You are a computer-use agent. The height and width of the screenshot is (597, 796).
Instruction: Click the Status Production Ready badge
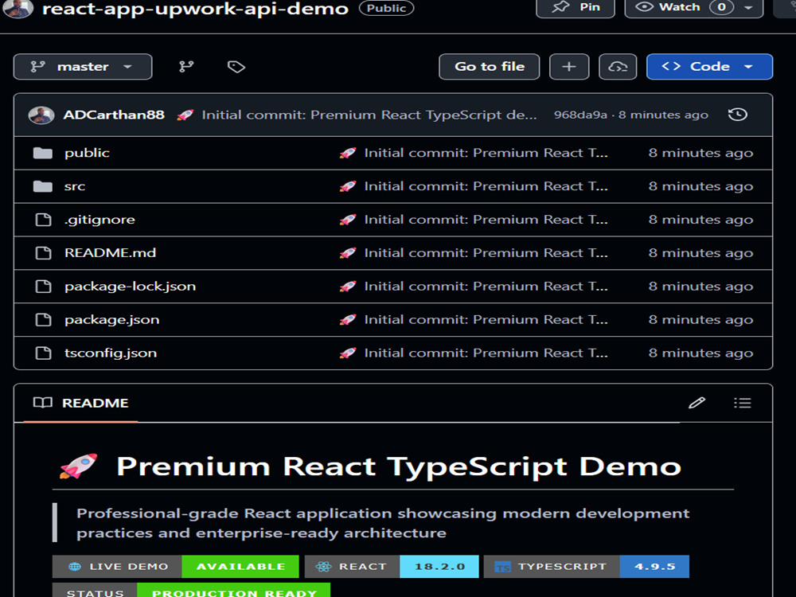(x=191, y=591)
